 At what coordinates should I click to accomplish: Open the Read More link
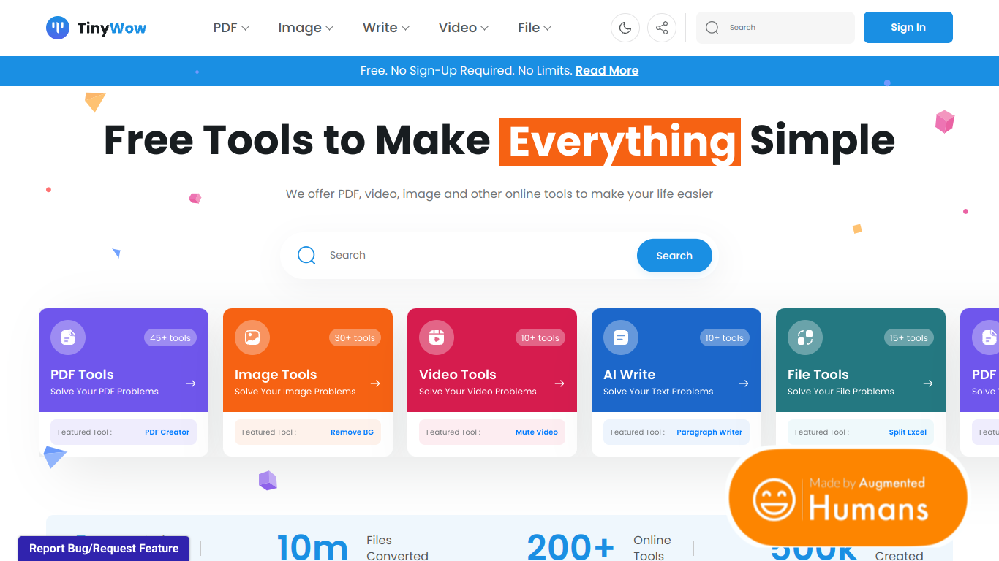(x=607, y=71)
